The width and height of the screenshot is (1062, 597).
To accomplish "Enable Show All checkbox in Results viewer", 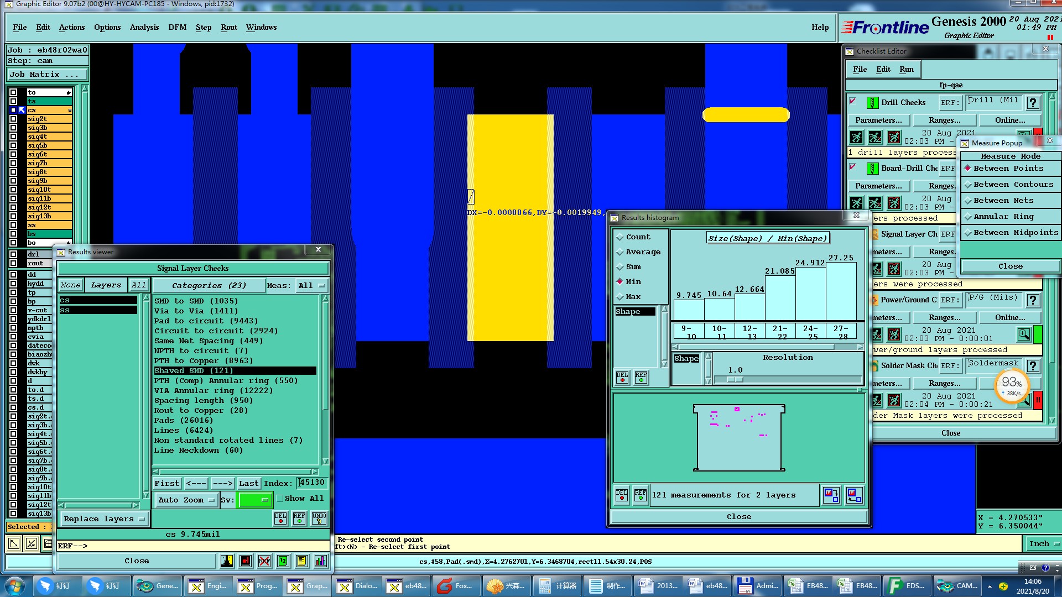I will tap(280, 499).
